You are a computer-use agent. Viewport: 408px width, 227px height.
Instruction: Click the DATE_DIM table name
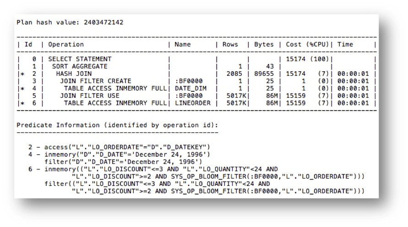coord(190,89)
